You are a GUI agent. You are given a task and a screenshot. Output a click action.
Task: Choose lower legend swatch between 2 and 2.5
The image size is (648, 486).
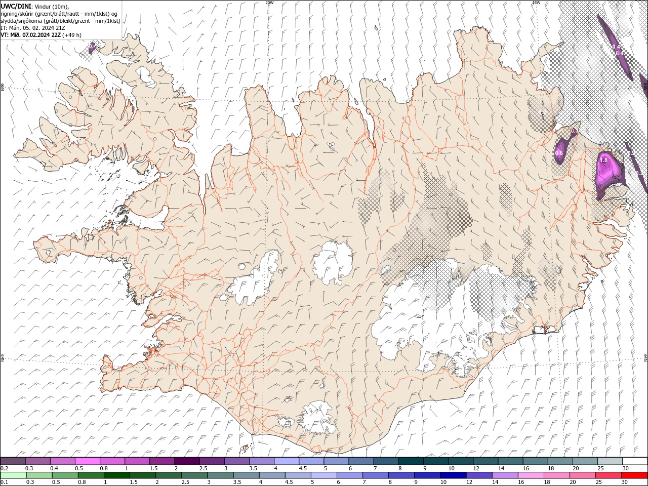169,475
